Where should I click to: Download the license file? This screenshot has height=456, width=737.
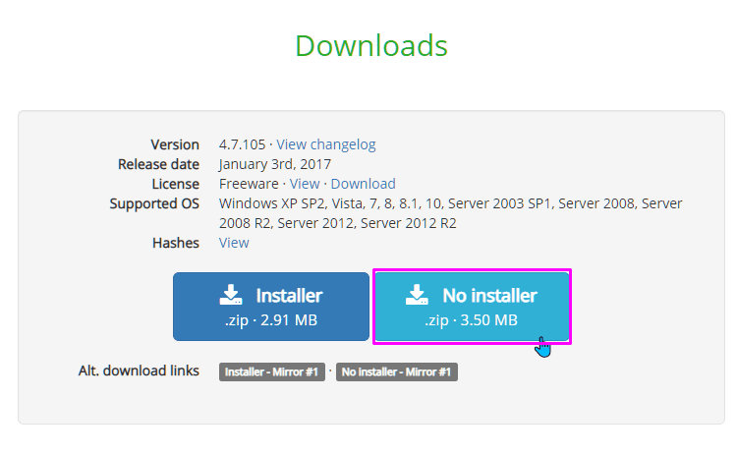[x=363, y=184]
